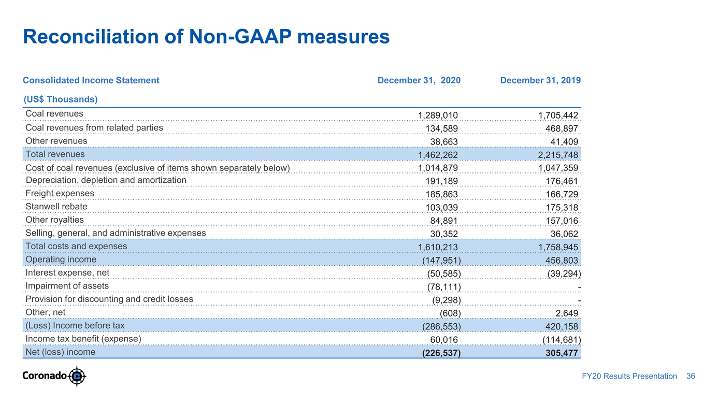
Task: Click 'Provision for discounting and credit losses' label
Action: pos(109,299)
